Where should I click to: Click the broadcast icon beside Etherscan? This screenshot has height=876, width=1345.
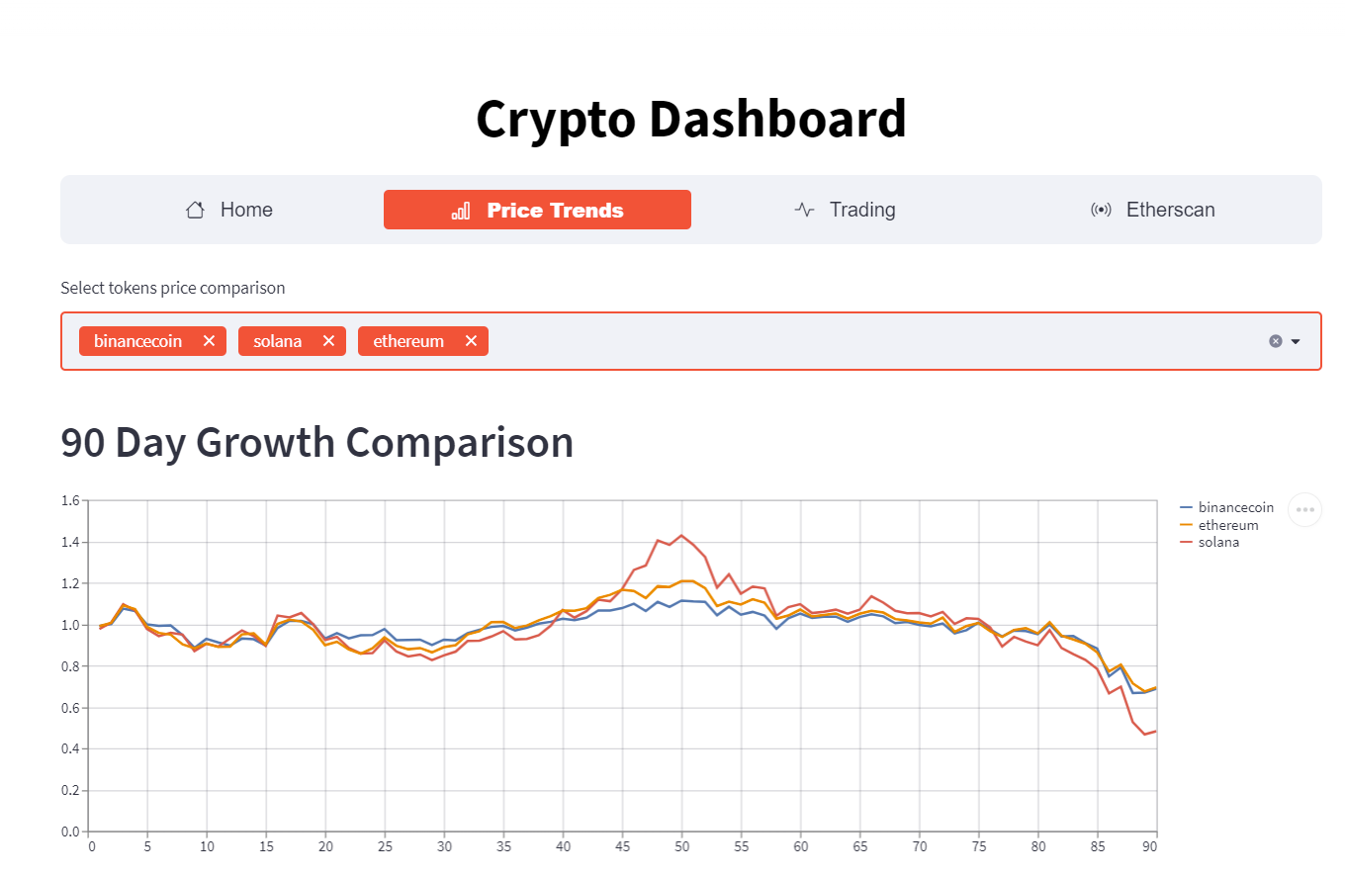(x=1101, y=210)
